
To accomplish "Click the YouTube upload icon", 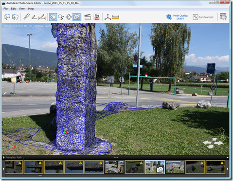I will [97, 17].
